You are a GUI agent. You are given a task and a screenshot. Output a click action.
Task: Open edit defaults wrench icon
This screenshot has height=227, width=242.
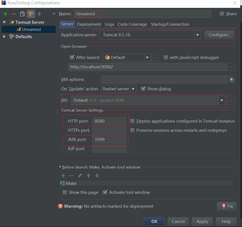point(31,14)
